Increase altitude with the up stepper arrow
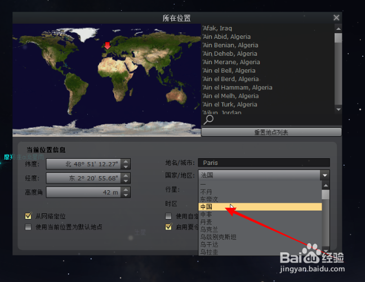This screenshot has height=282, width=365. click(126, 189)
